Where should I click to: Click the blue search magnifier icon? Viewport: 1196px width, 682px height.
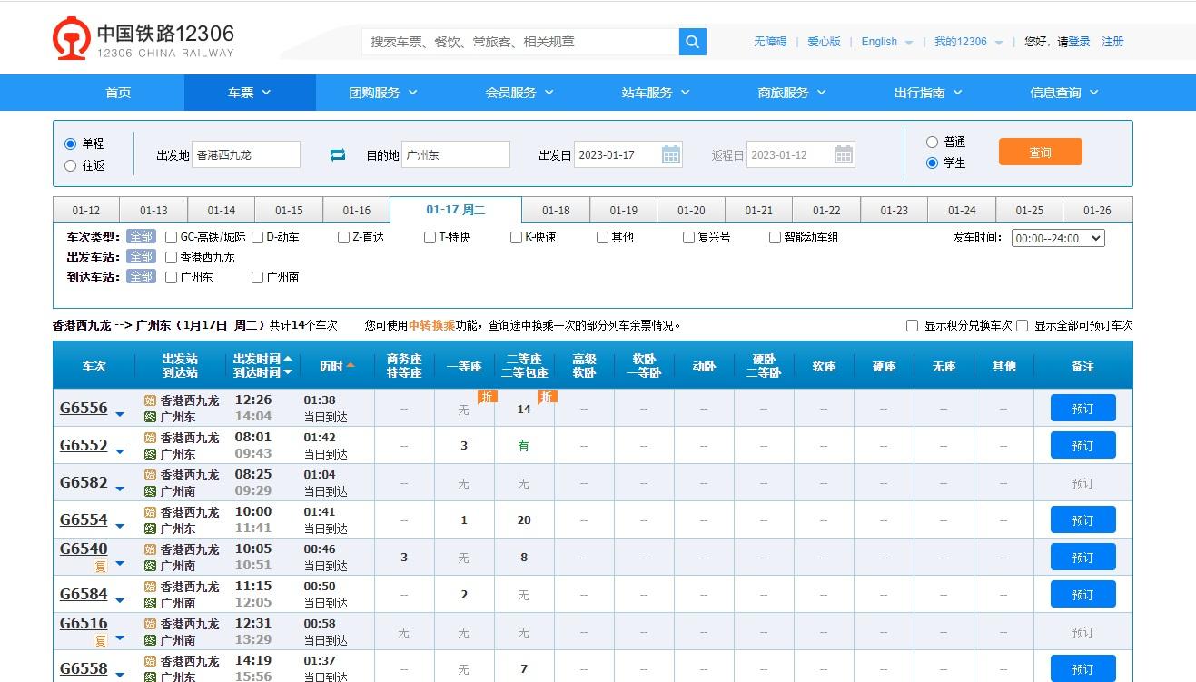(691, 42)
